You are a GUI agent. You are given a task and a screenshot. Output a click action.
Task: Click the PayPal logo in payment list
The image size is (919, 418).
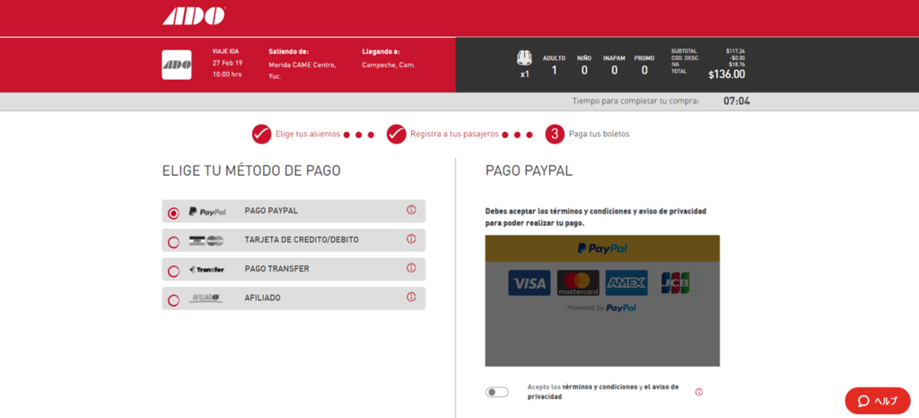click(x=207, y=212)
